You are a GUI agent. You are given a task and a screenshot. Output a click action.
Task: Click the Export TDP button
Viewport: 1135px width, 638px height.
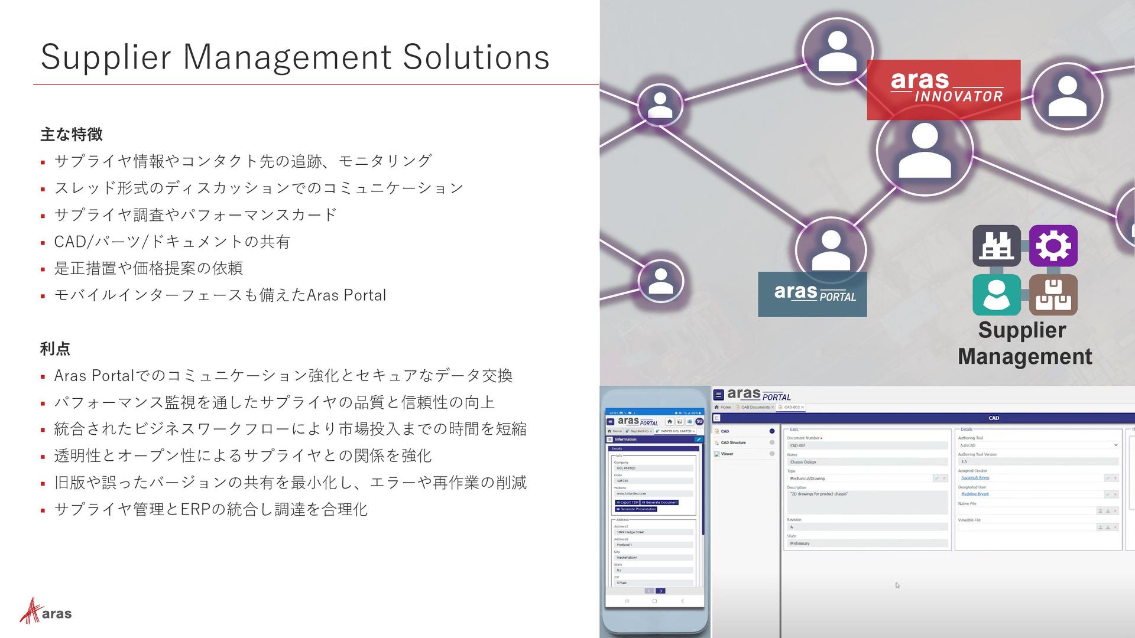click(627, 503)
